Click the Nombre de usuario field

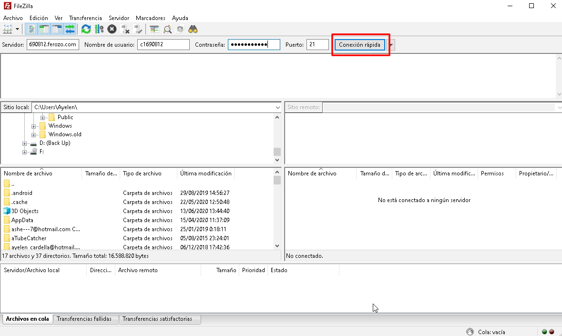pyautogui.click(x=163, y=44)
